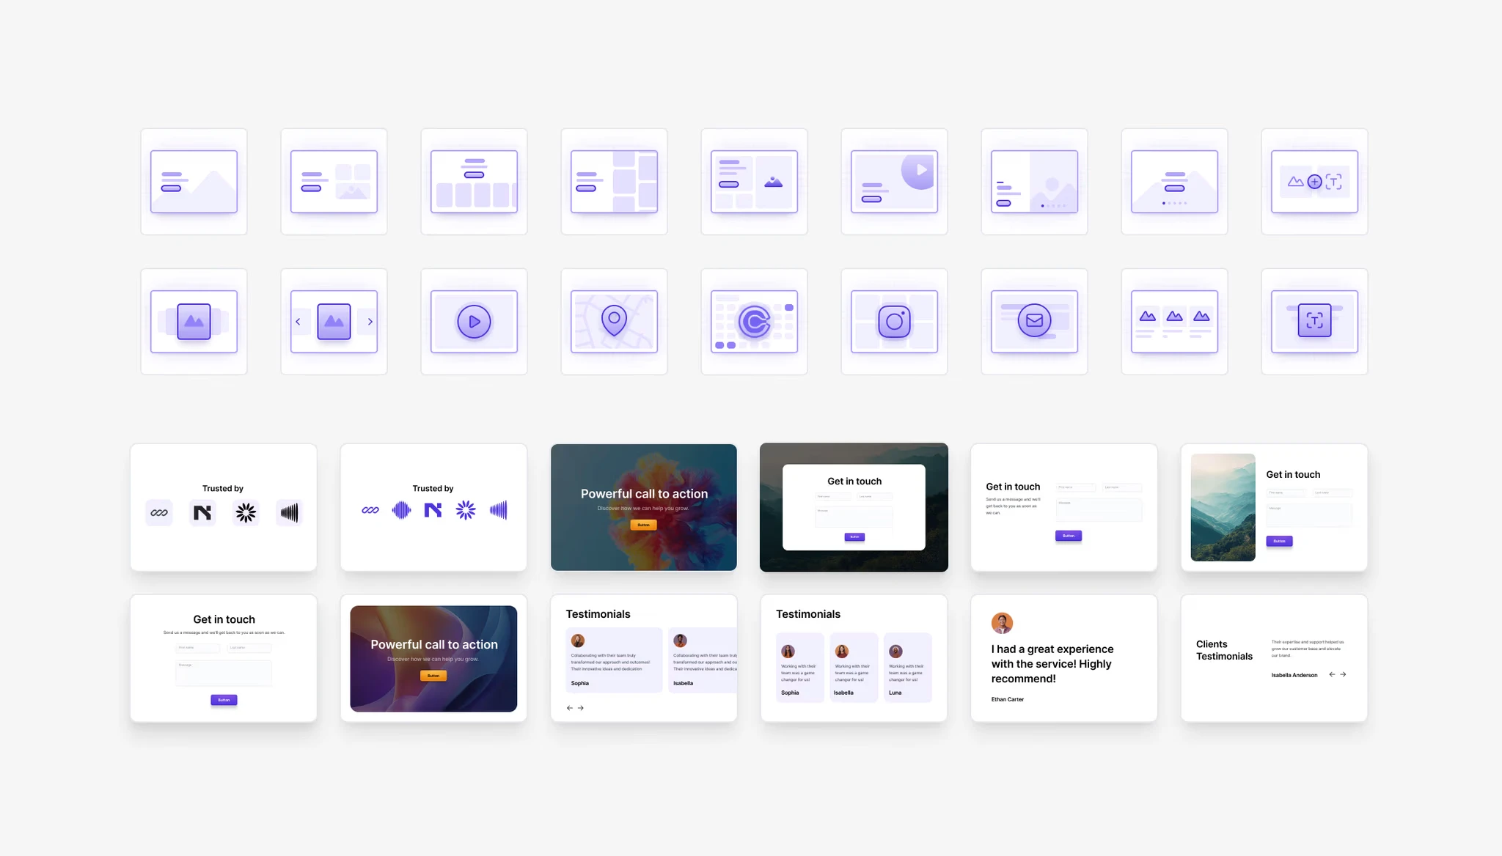
Task: Click left chevron on image slider tile
Action: tap(298, 322)
